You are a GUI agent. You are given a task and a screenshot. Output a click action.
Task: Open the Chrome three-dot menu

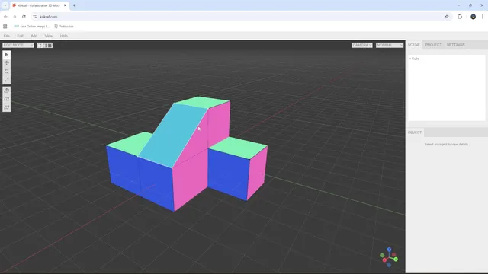pyautogui.click(x=483, y=17)
